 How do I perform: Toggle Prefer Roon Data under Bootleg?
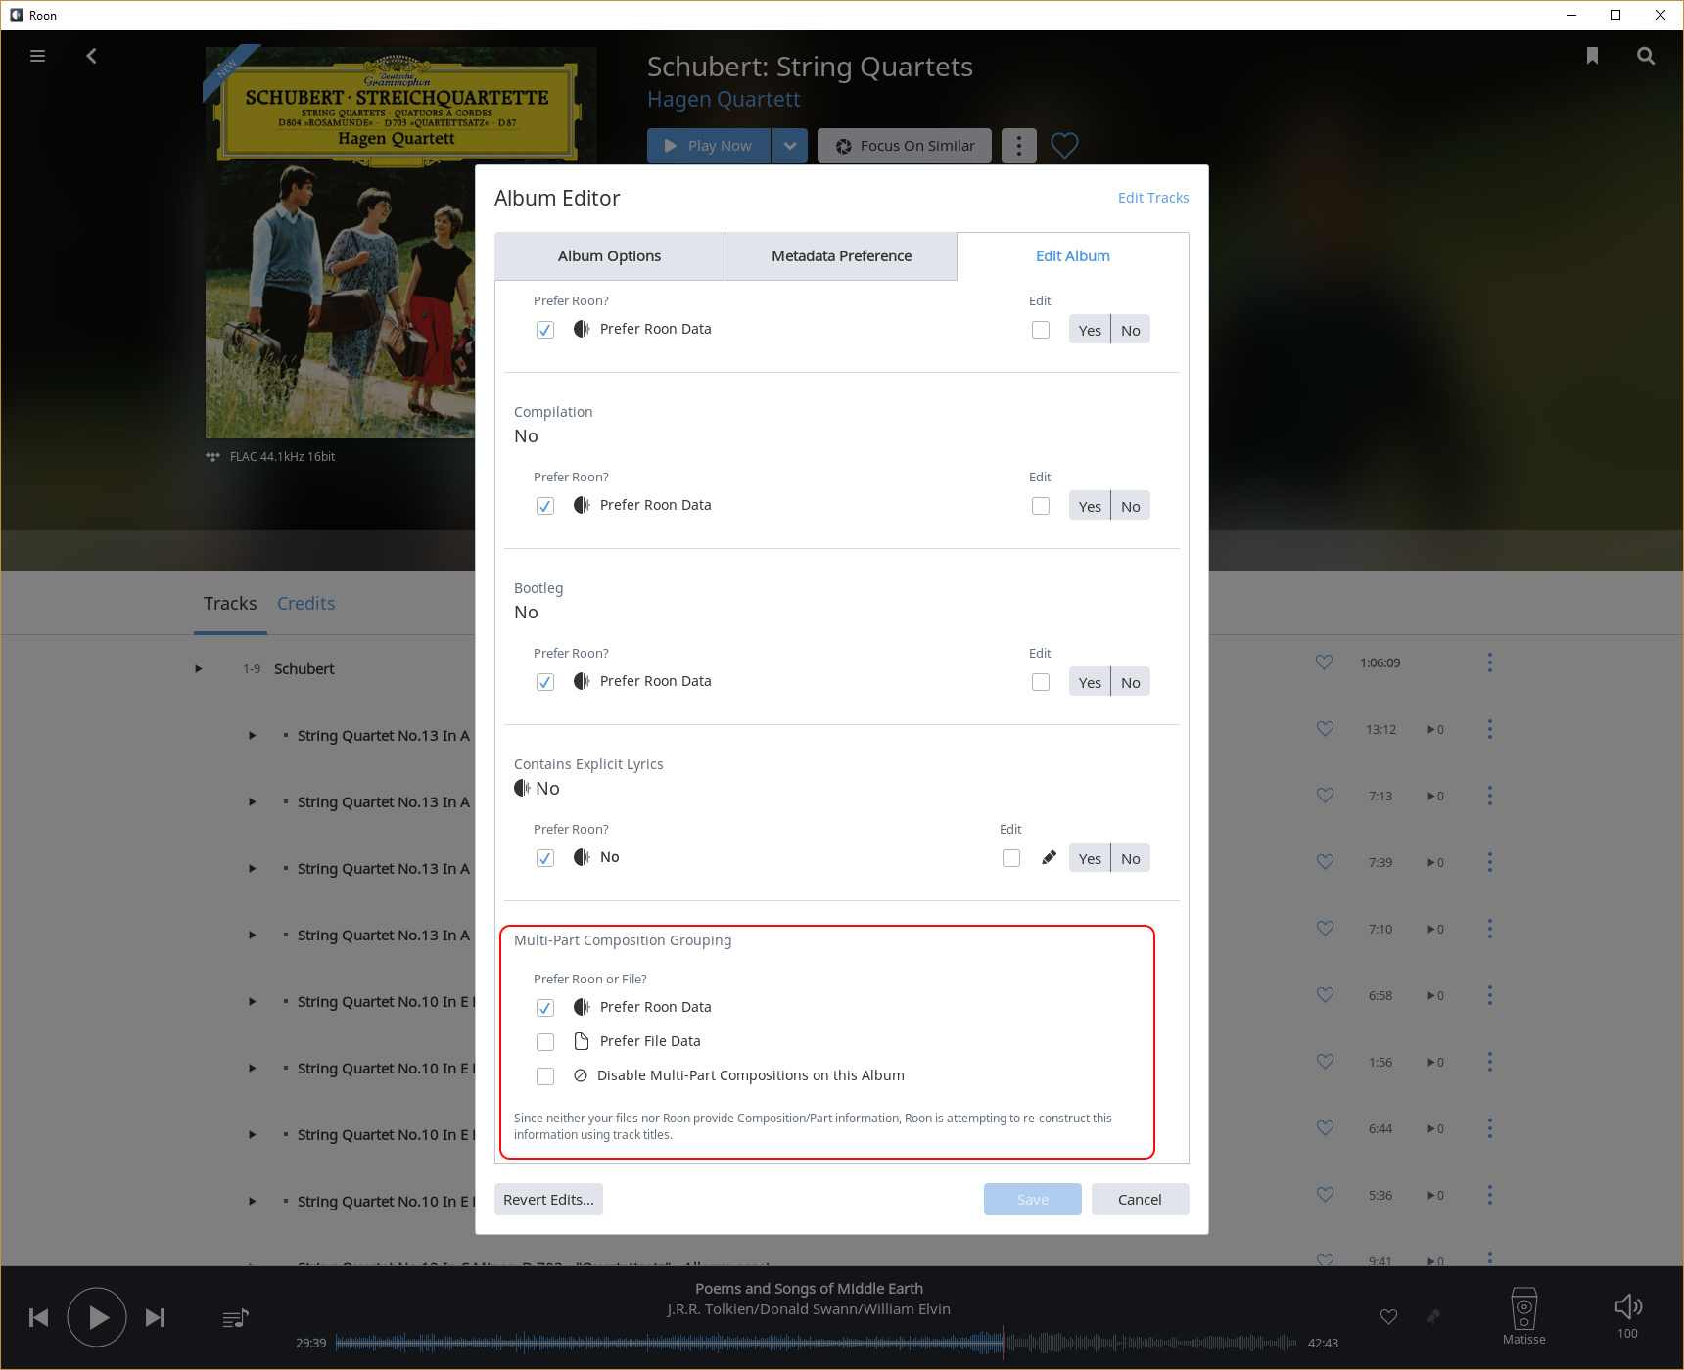545,682
